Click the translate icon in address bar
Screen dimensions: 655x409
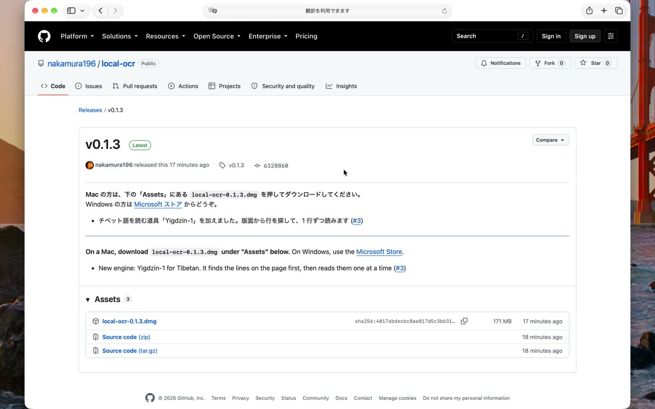(213, 10)
